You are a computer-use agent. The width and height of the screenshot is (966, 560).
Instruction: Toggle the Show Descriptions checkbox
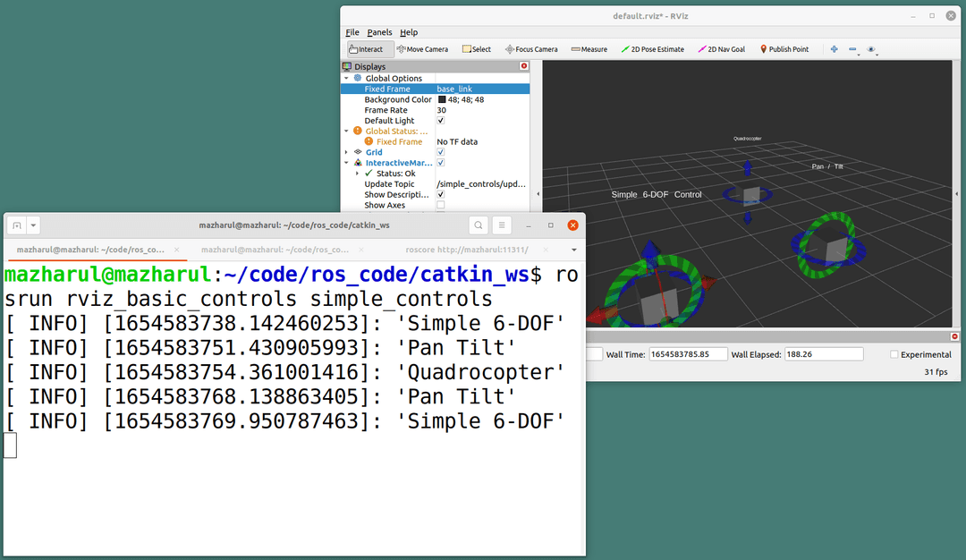(440, 195)
